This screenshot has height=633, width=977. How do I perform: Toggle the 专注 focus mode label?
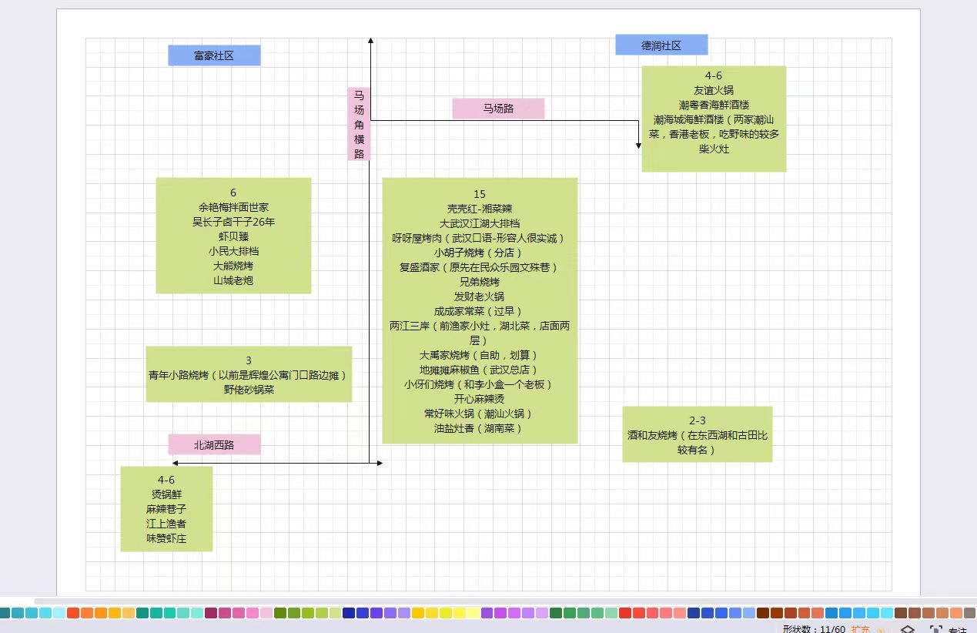click(957, 631)
